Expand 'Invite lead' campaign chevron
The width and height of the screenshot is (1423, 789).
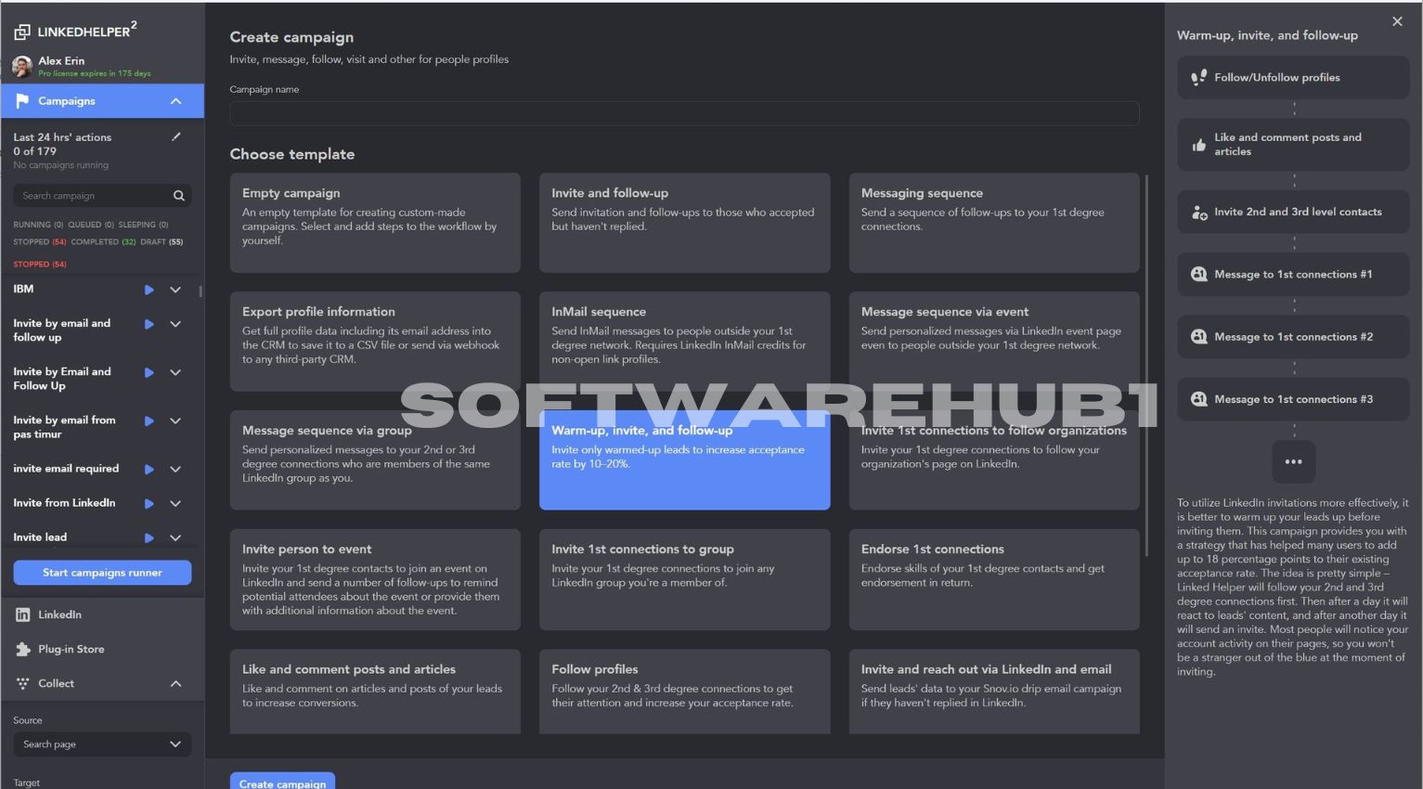click(175, 537)
